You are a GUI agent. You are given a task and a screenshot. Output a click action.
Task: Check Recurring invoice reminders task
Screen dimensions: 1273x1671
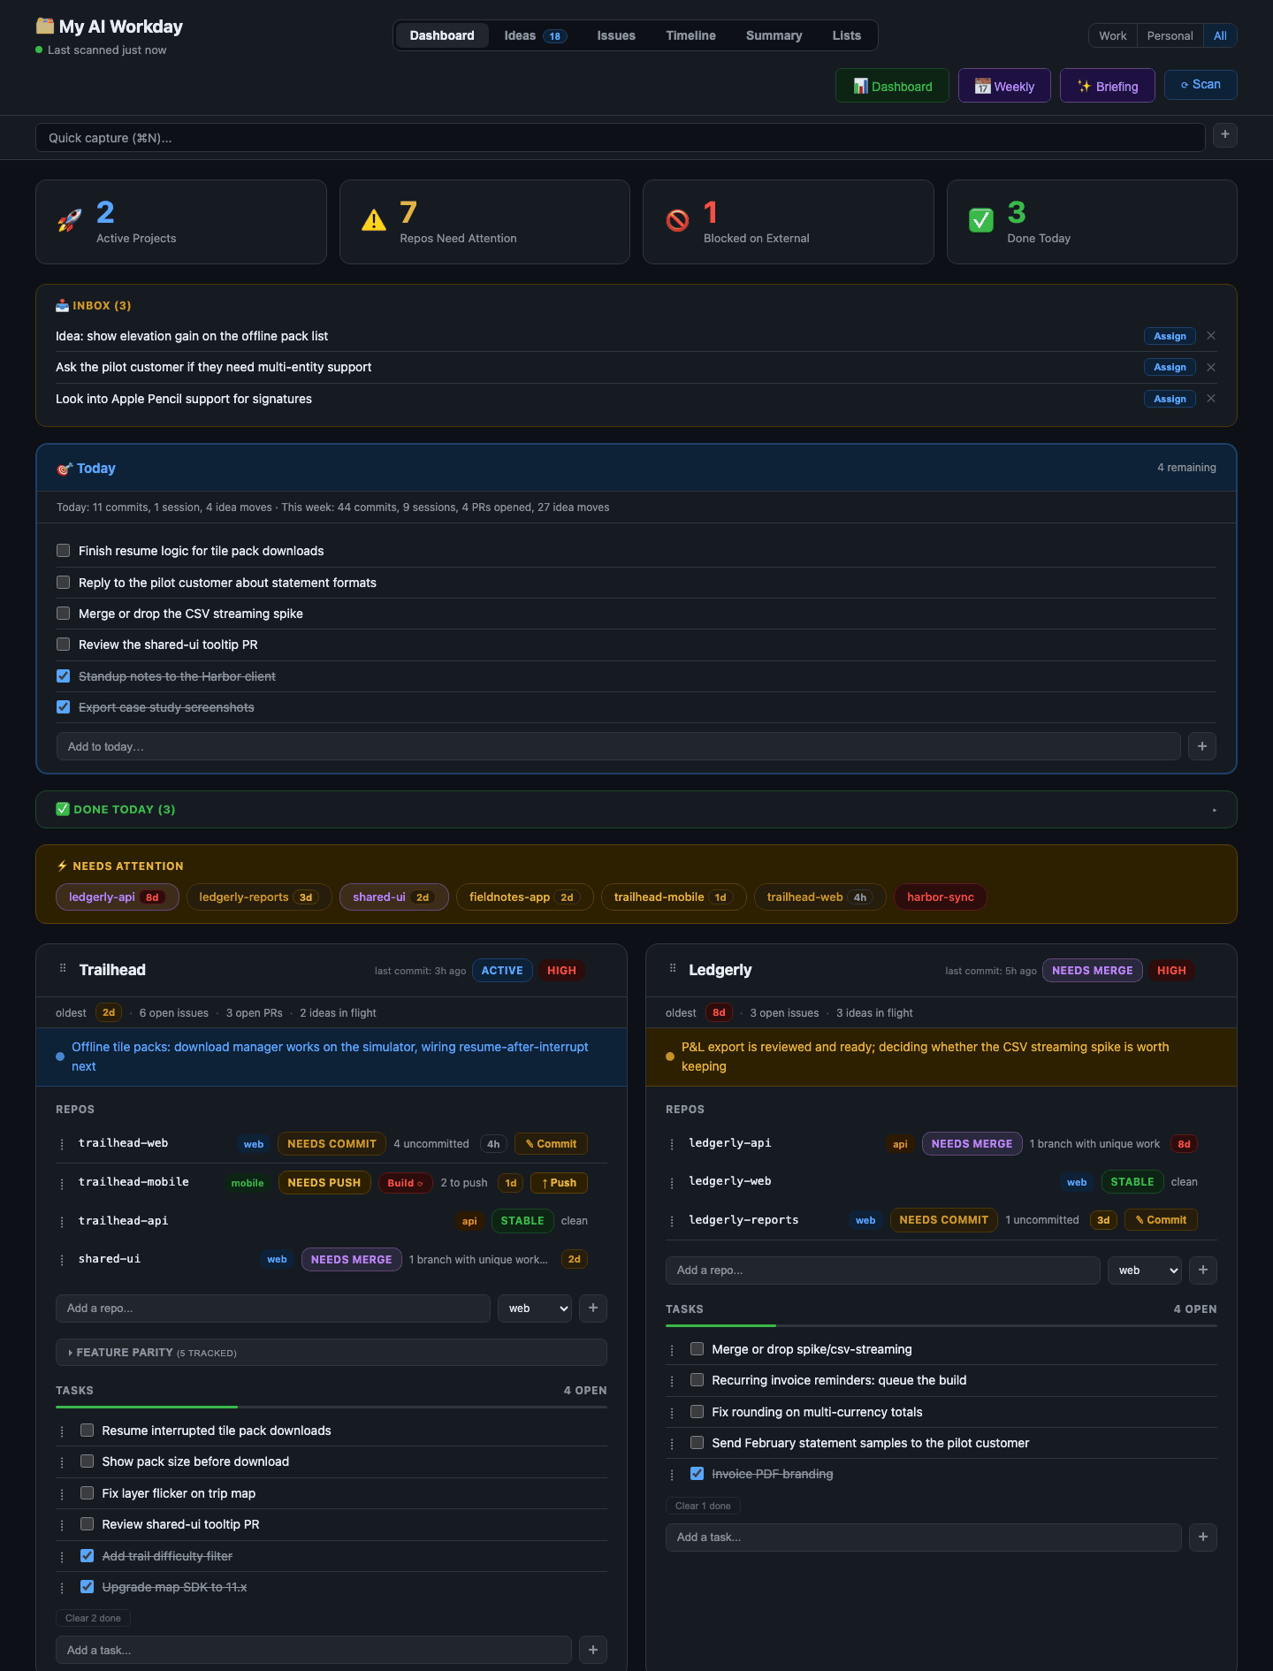click(x=697, y=1380)
